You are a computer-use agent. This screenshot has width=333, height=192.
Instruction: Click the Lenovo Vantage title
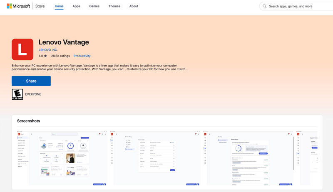pos(64,42)
